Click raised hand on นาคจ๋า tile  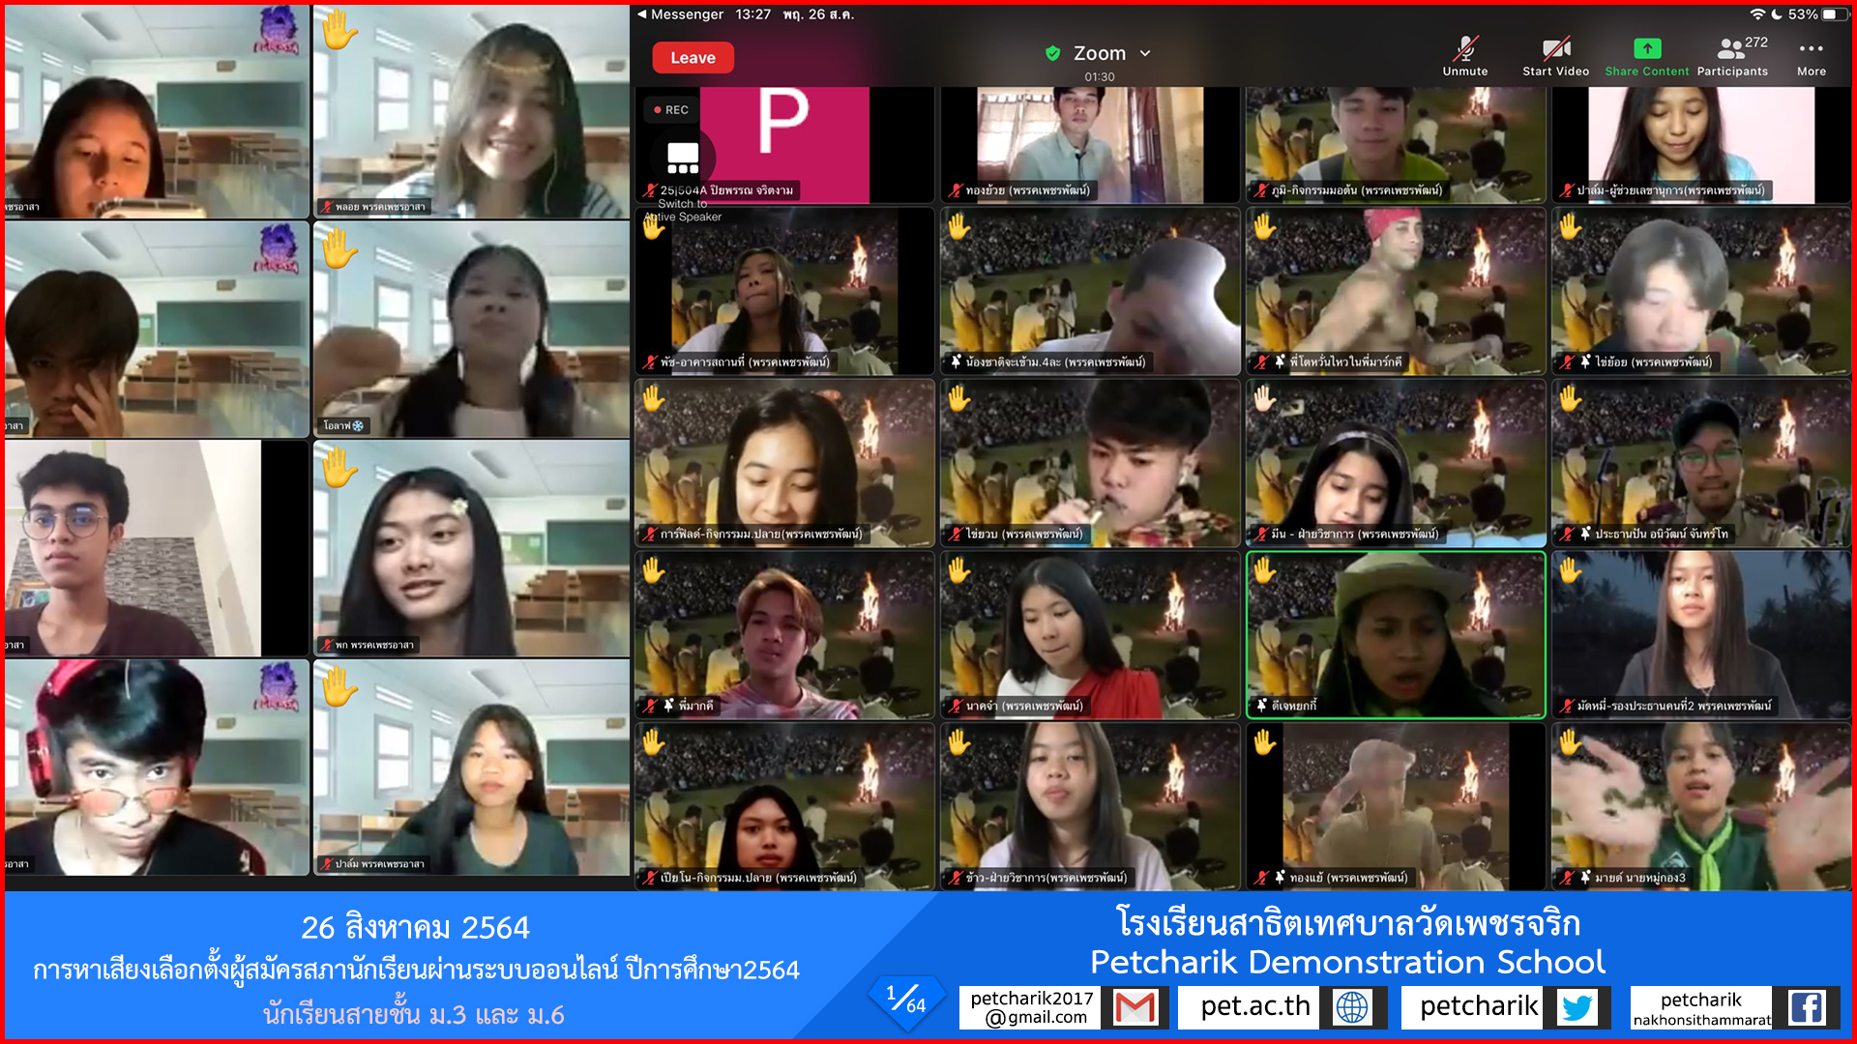959,570
